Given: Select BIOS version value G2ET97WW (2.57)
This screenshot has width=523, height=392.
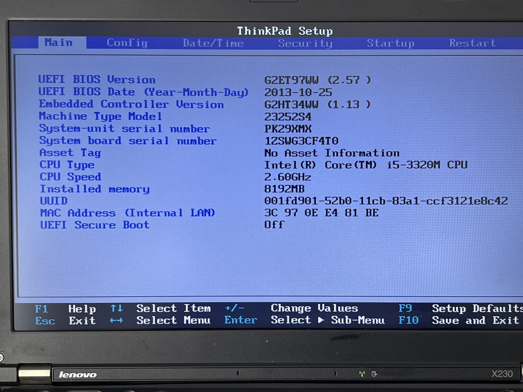Looking at the screenshot, I should 318,80.
